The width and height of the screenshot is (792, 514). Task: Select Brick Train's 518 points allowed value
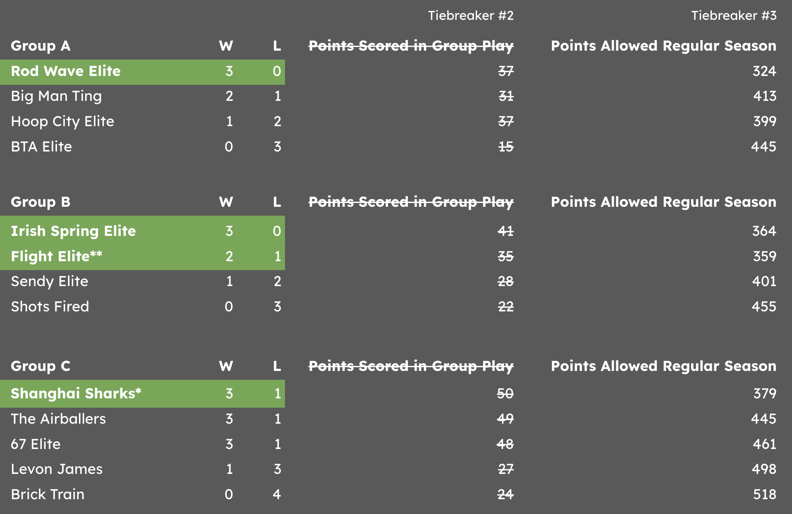point(765,495)
